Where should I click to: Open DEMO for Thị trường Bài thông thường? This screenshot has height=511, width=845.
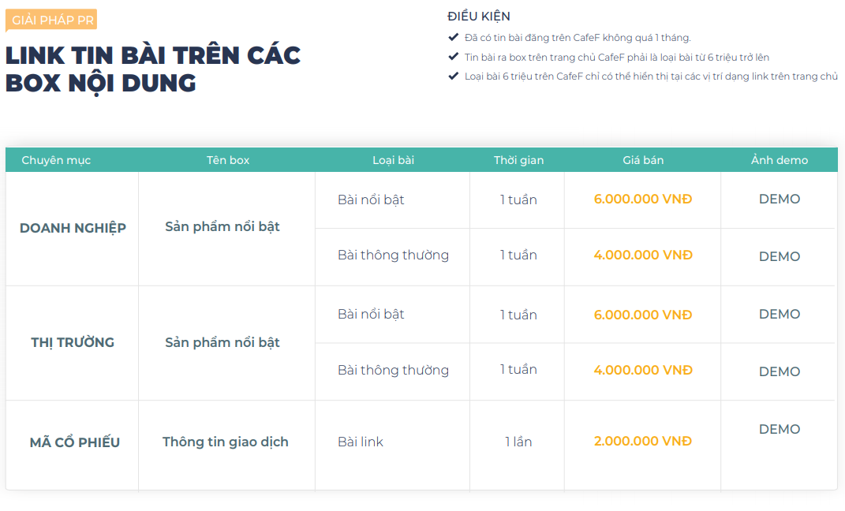(x=779, y=371)
